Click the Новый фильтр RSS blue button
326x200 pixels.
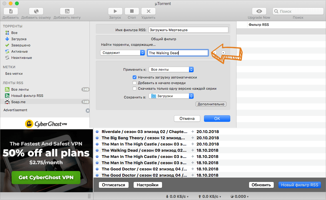click(300, 185)
